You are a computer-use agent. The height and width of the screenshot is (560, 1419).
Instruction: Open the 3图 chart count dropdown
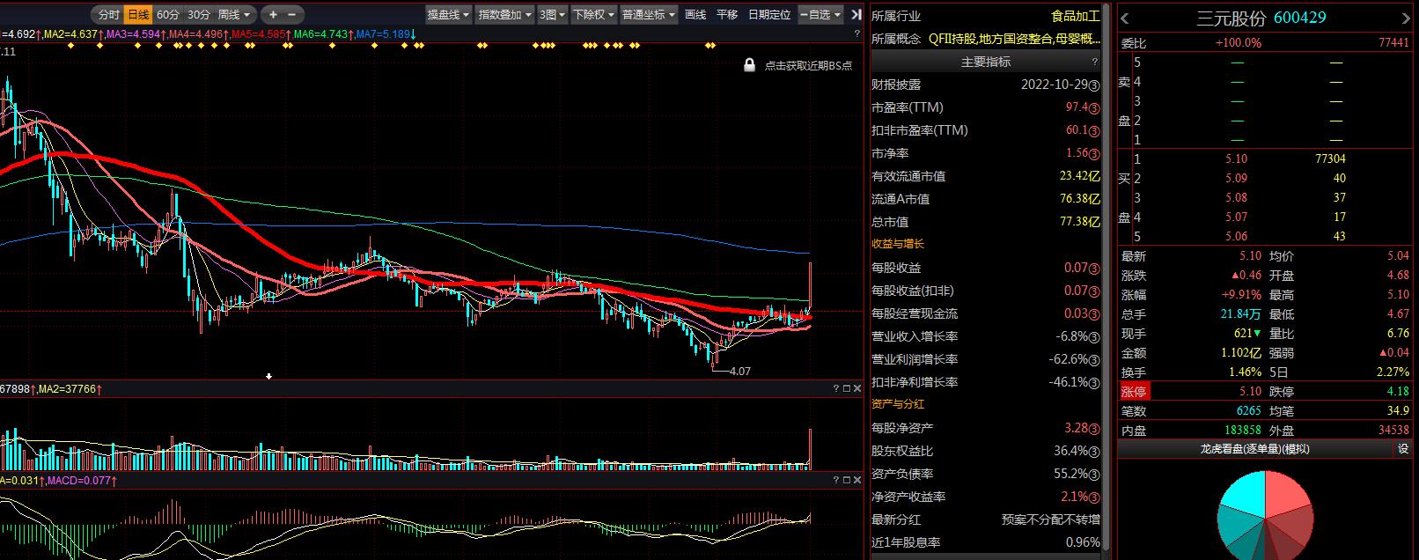coord(552,14)
